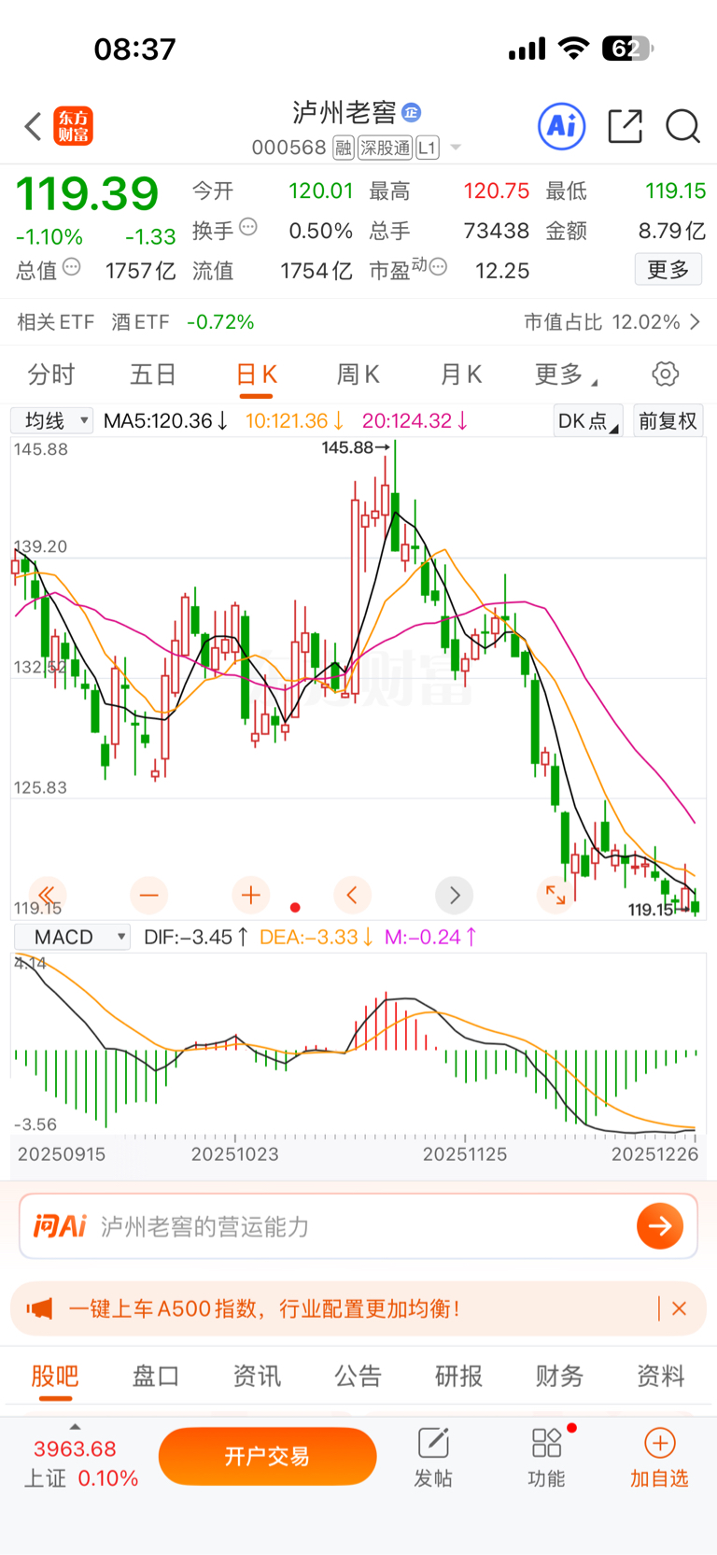This screenshot has width=717, height=1555.
Task: Select the 日K tab
Action: [256, 375]
